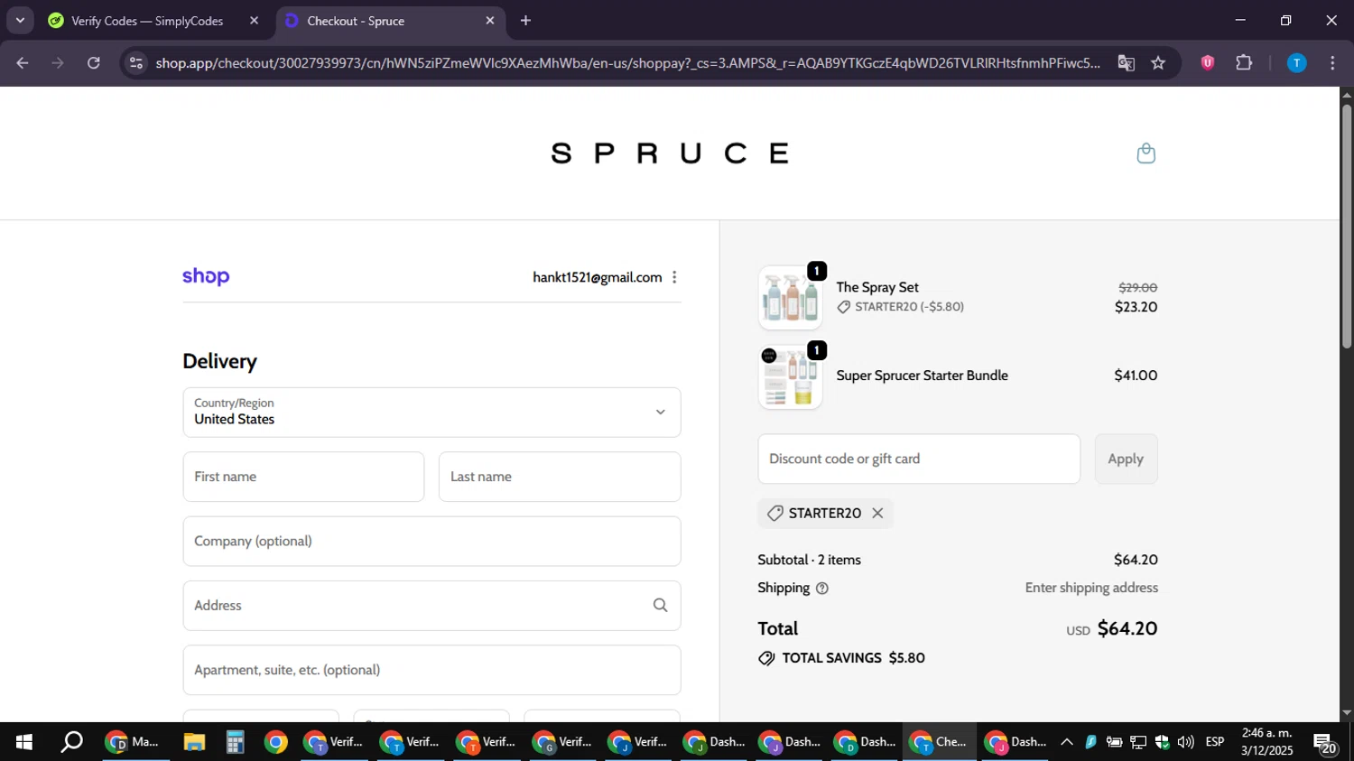Click the Shipping help question mark icon

821,589
